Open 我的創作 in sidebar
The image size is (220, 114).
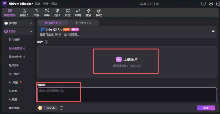[14, 108]
